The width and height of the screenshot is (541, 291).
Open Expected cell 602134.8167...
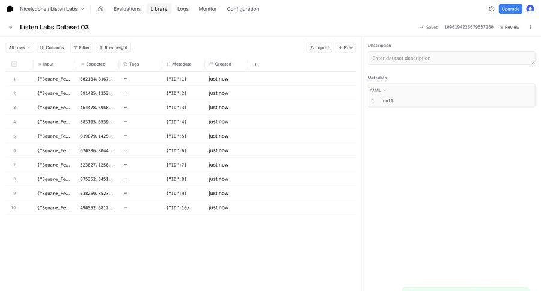pyautogui.click(x=97, y=79)
